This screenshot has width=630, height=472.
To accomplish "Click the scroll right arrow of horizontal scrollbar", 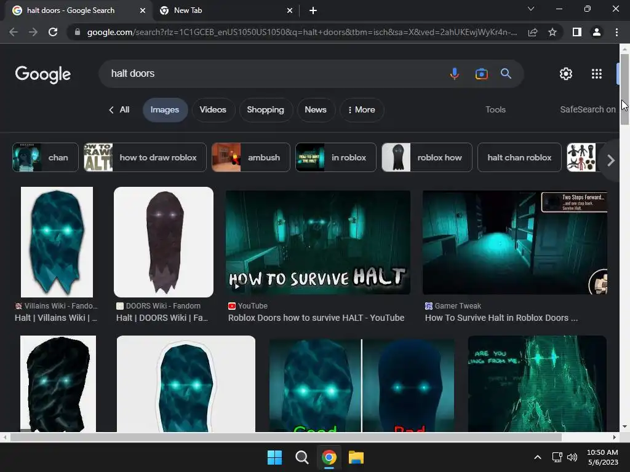I will pos(615,437).
